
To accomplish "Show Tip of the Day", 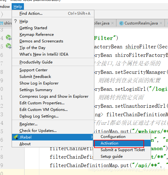I will 53,48.
